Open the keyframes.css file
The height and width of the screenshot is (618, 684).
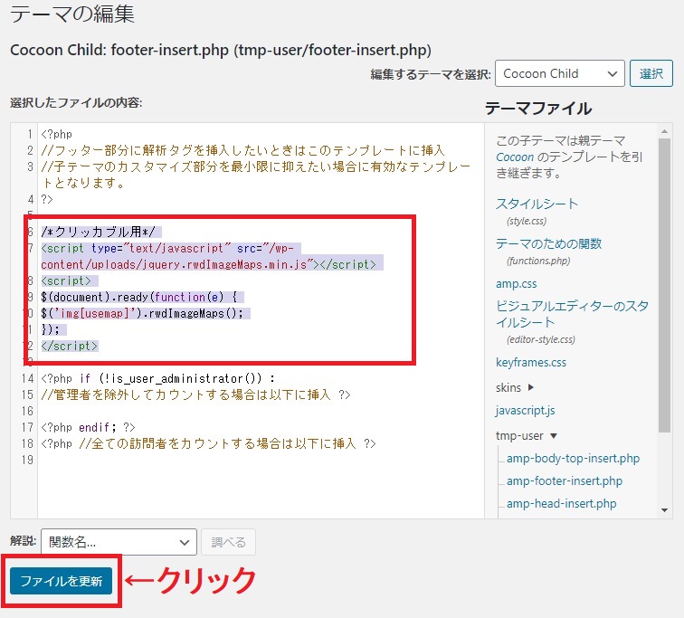(x=531, y=363)
